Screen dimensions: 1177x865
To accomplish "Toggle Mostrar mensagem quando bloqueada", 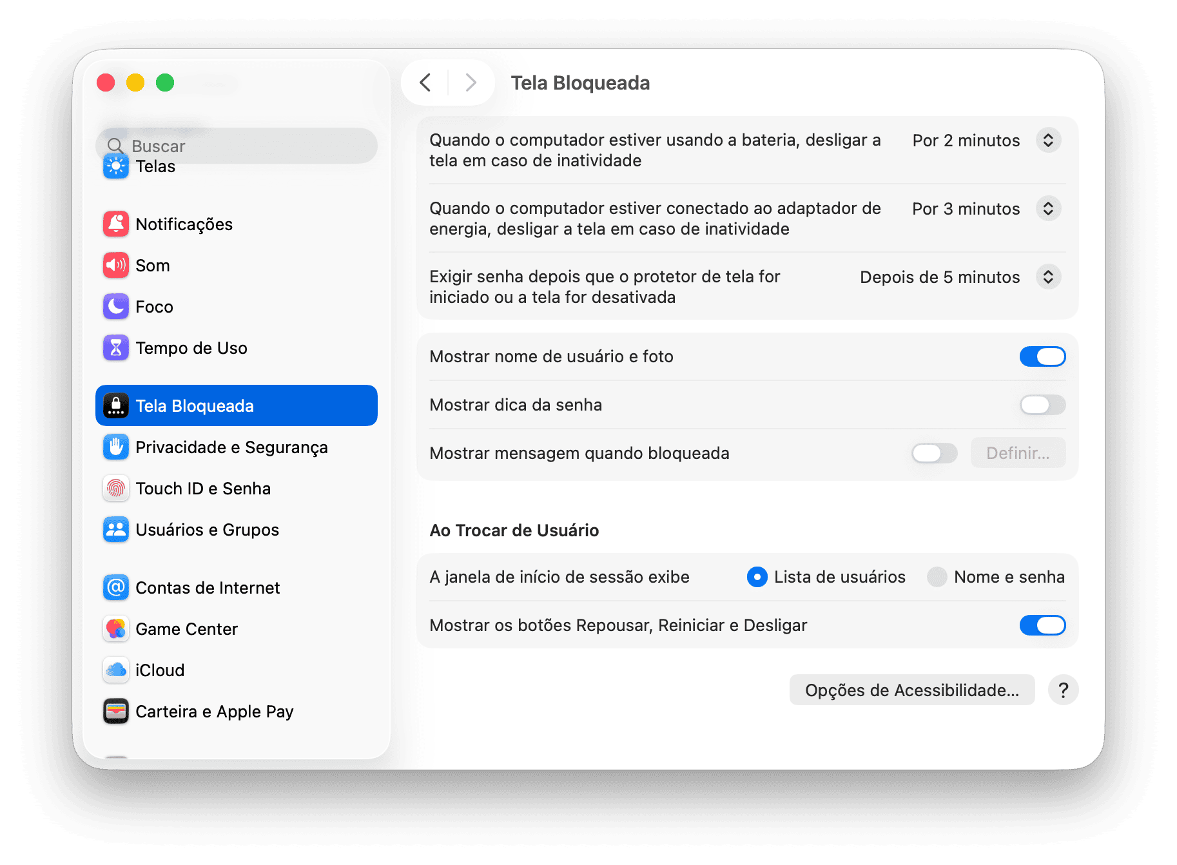I will click(934, 453).
